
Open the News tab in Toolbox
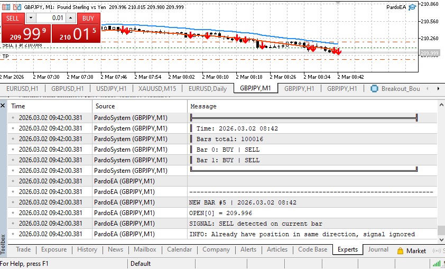(x=116, y=249)
